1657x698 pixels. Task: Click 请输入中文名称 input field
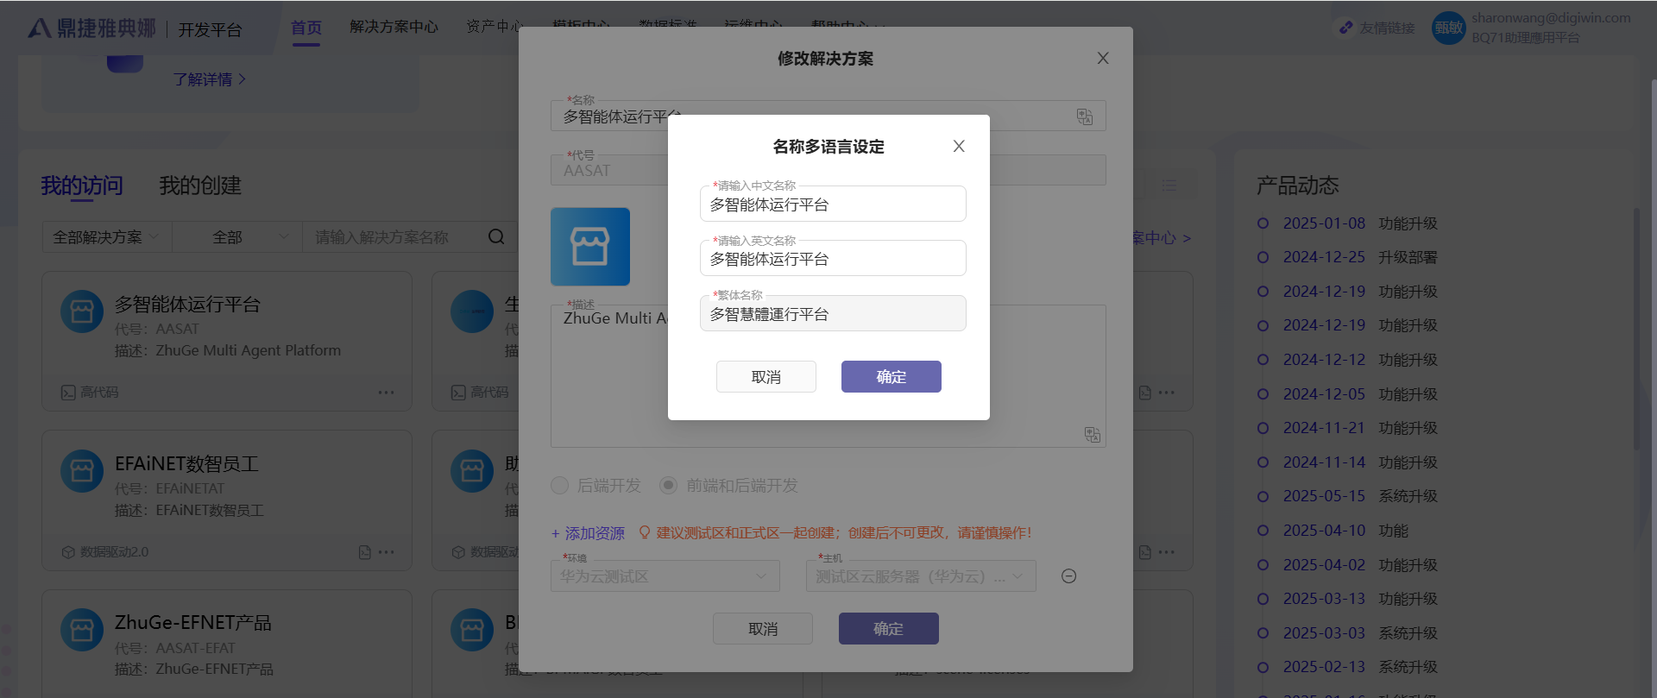833,204
